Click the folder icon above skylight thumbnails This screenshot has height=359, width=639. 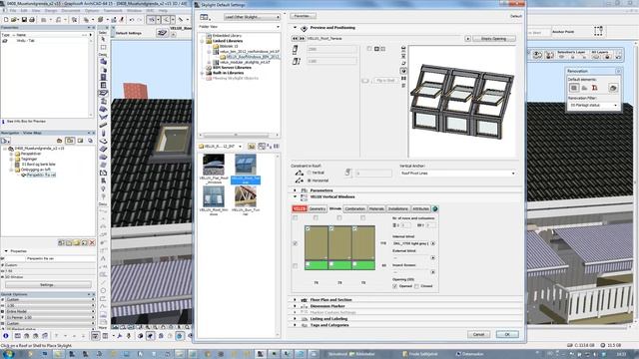click(251, 147)
